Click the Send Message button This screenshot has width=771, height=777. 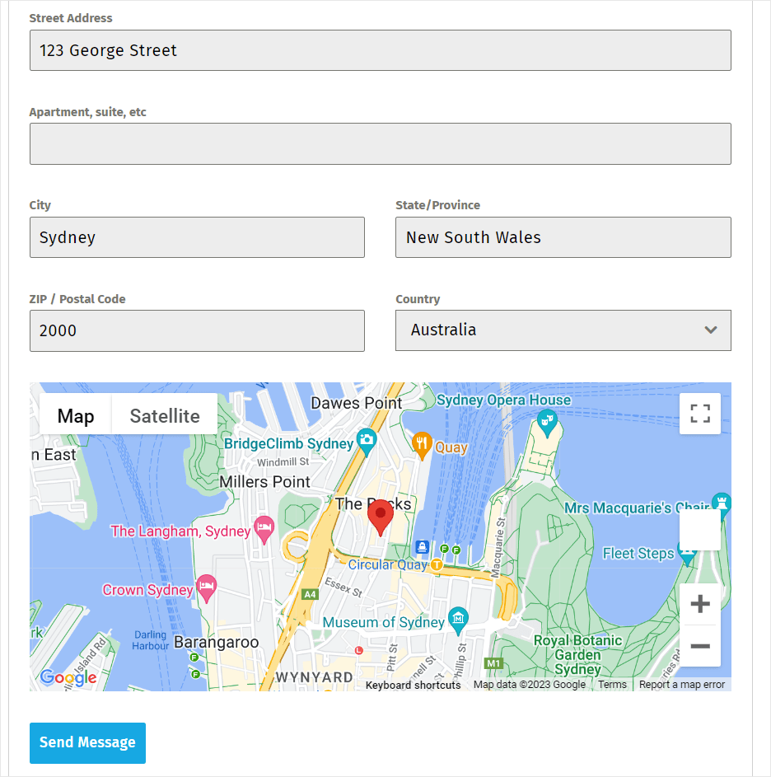(87, 742)
